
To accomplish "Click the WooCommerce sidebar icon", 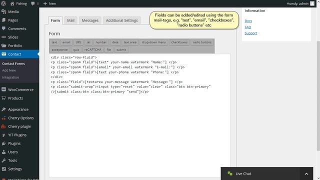I will coord(3,89).
